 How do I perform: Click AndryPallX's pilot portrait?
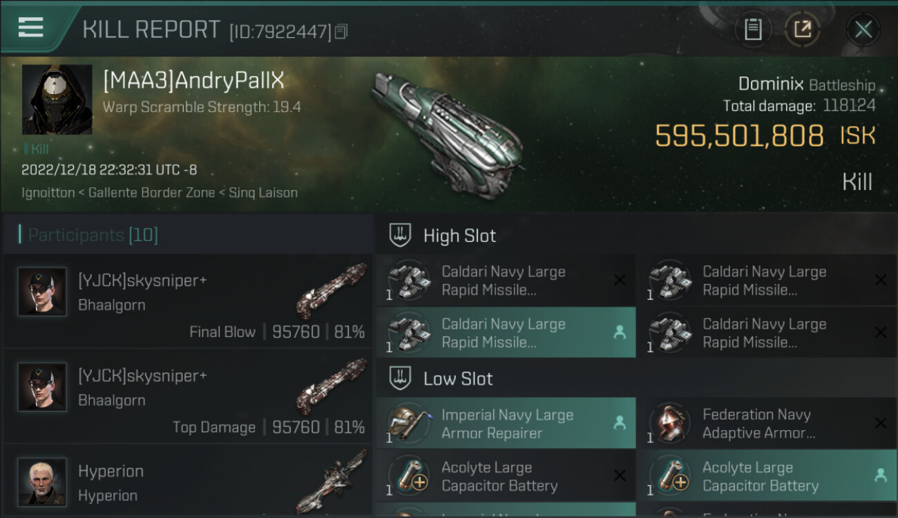click(57, 99)
